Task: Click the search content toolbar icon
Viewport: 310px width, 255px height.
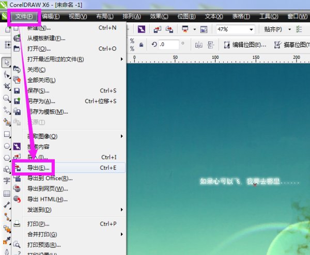Action: pos(142,29)
